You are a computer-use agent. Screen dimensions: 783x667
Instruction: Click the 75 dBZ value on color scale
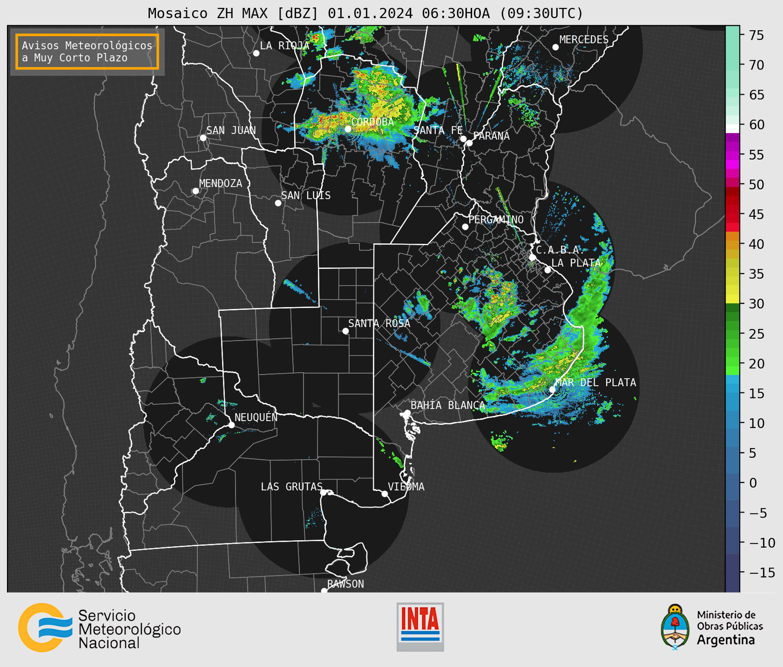click(x=756, y=35)
